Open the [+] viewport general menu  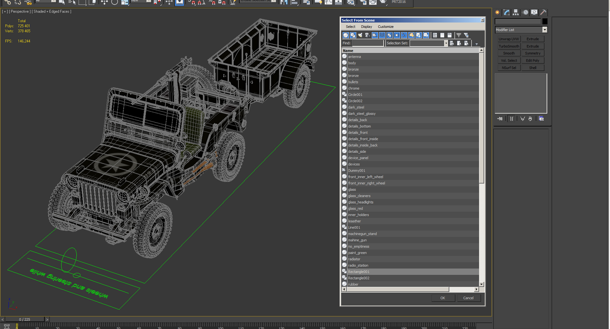click(4, 12)
